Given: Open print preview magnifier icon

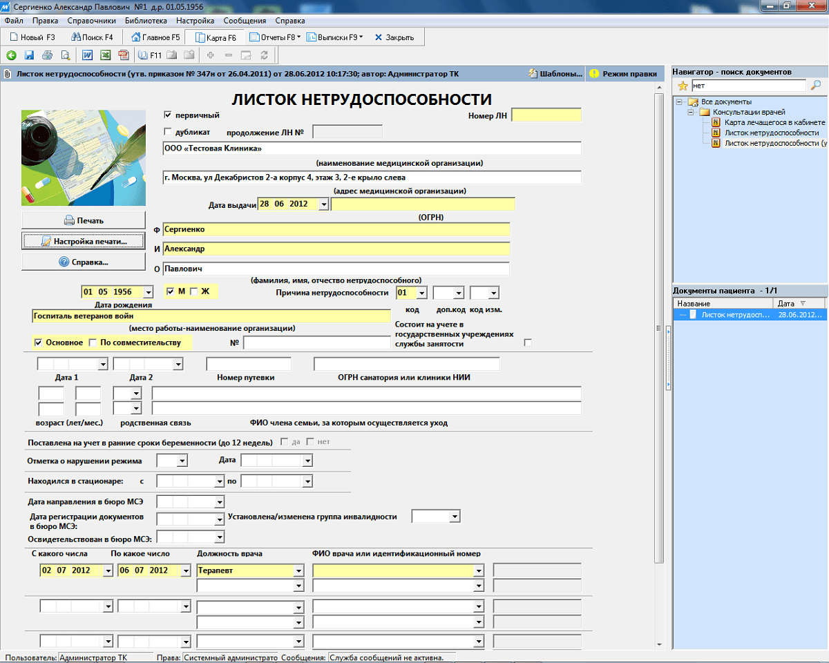Looking at the screenshot, I should (66, 55).
